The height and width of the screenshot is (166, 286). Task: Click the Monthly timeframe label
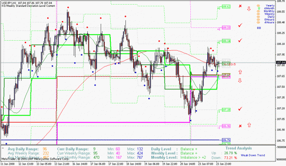269,11
